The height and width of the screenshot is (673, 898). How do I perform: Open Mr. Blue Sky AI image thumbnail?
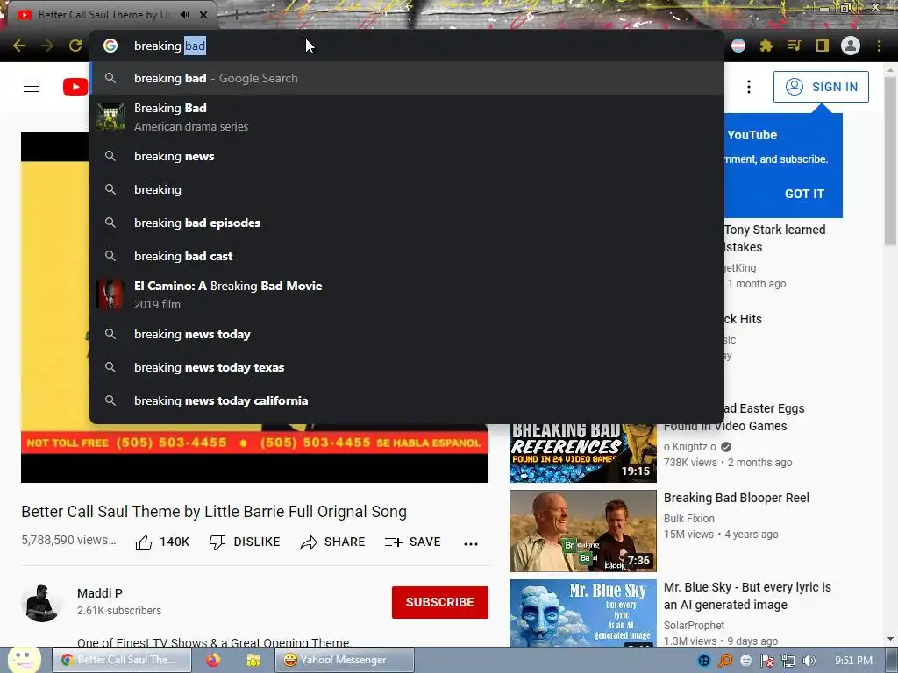pyautogui.click(x=583, y=613)
